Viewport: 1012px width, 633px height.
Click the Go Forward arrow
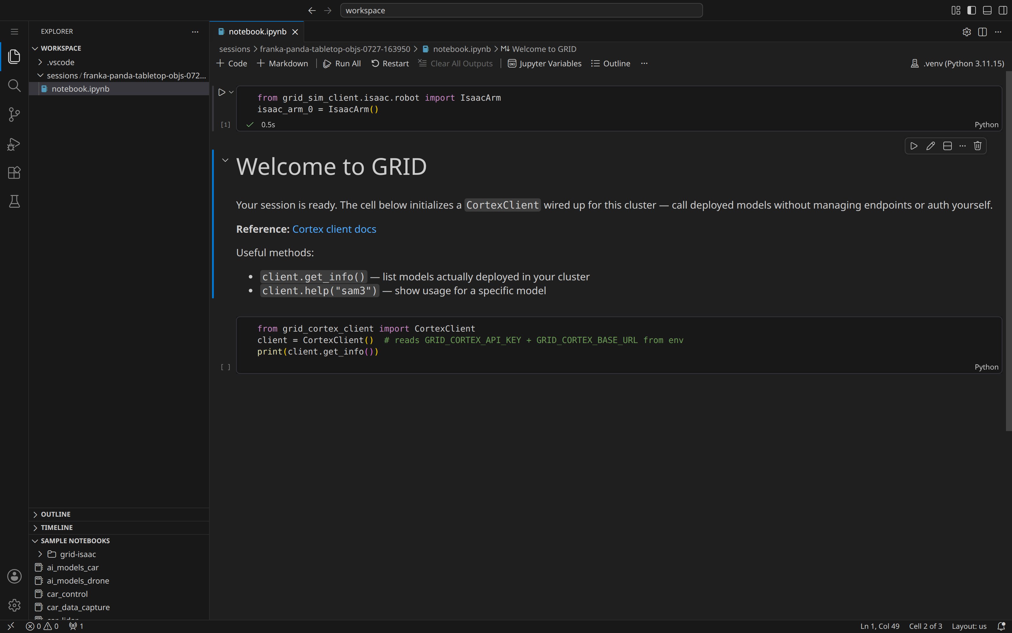tap(327, 11)
